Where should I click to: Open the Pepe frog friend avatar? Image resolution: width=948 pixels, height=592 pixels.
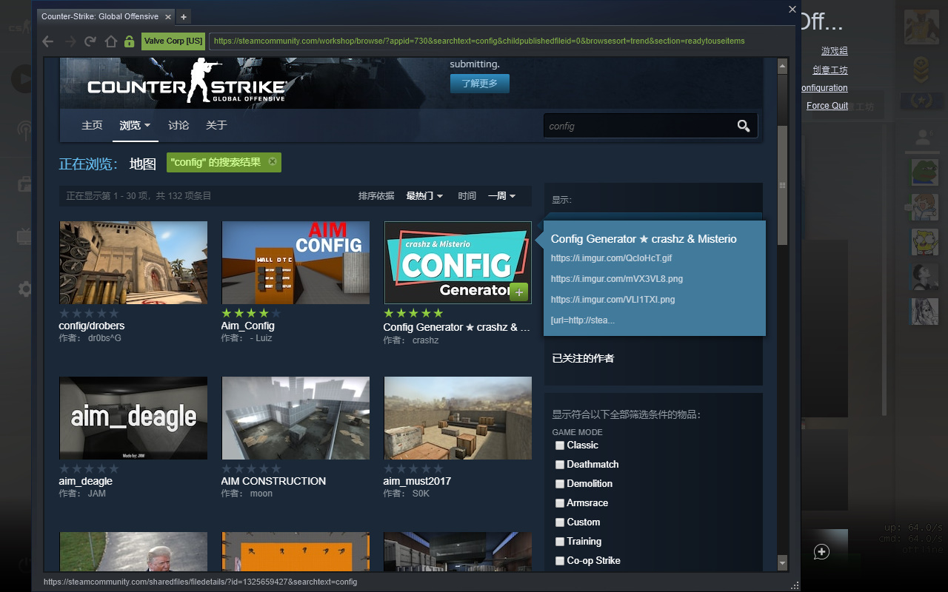923,172
